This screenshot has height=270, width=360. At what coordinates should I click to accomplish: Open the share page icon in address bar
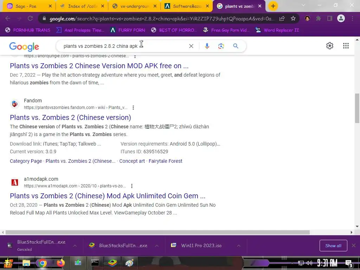pos(282,19)
